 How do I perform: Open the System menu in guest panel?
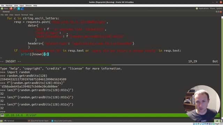[x=219, y=8]
